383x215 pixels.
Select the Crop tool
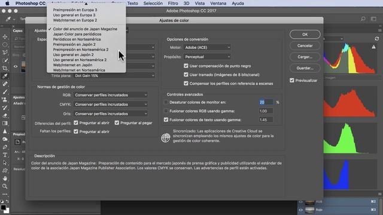(5, 68)
